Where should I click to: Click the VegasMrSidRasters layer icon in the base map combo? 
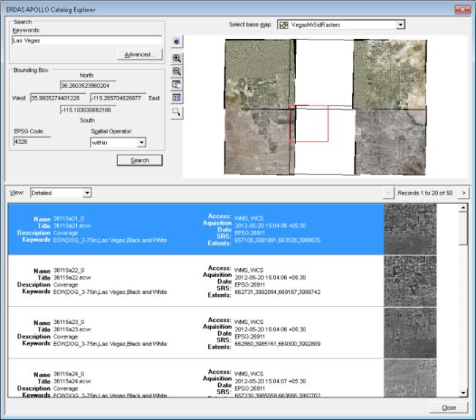click(283, 25)
